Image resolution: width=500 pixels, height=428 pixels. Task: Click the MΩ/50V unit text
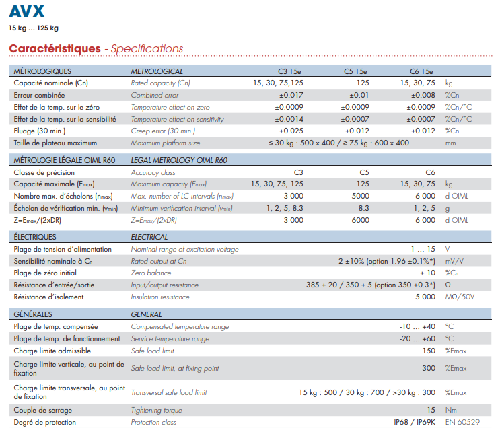coord(460,297)
